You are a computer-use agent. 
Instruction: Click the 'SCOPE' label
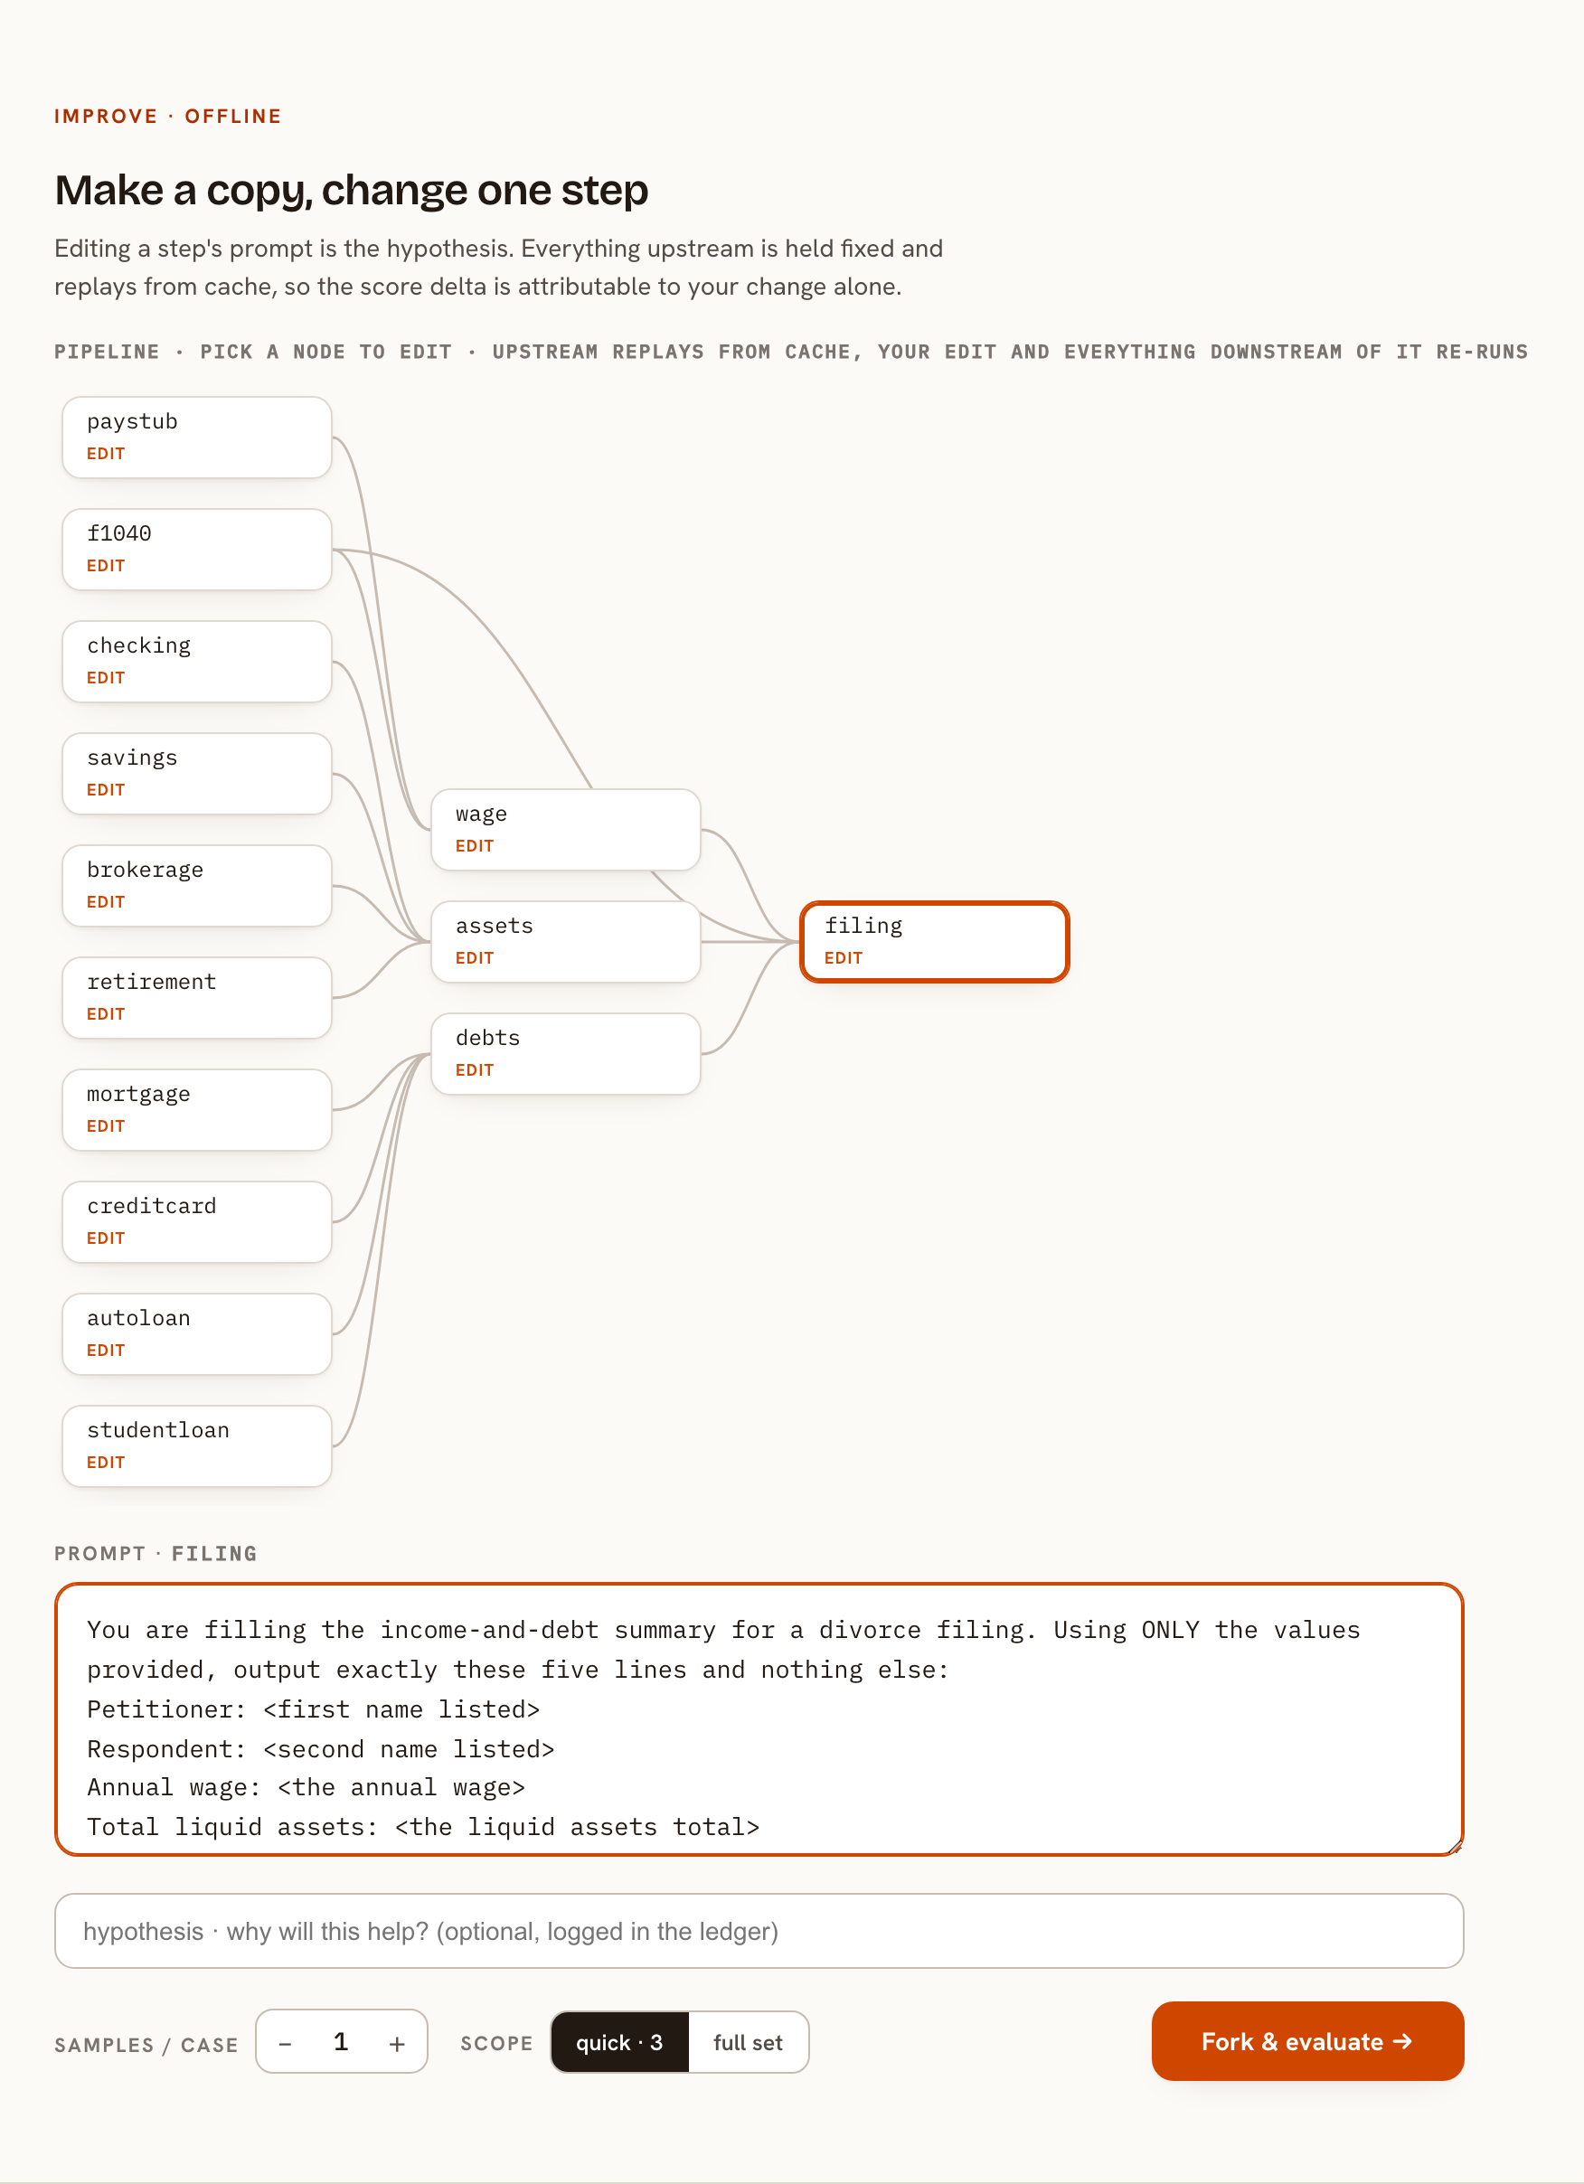[x=497, y=2042]
